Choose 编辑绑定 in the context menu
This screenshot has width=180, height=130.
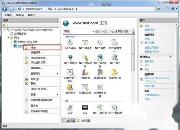pyautogui.click(x=42, y=68)
